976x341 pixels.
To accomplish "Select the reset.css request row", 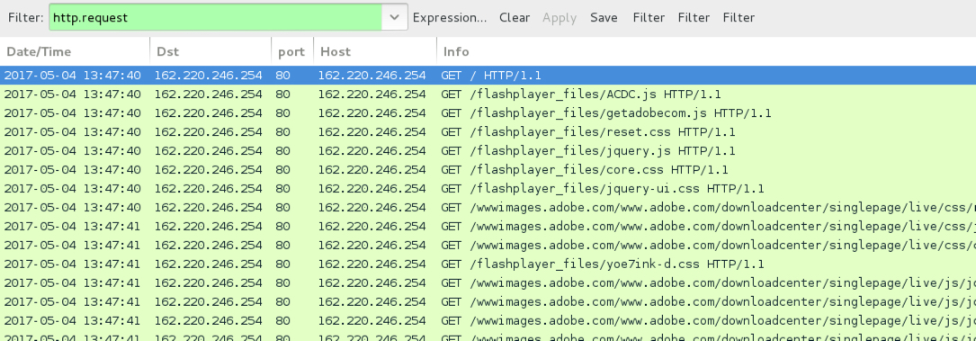I will 488,132.
